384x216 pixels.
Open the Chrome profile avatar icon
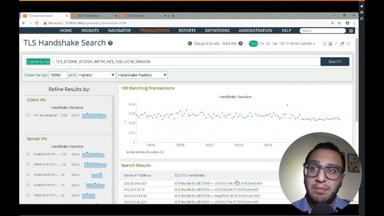[347, 23]
